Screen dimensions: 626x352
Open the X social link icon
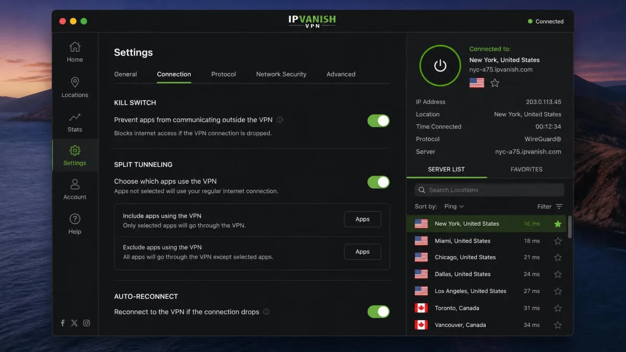[75, 323]
